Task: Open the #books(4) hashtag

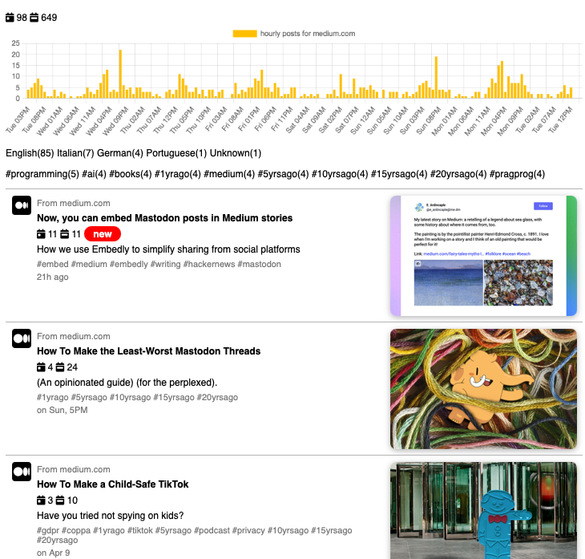Action: click(130, 174)
